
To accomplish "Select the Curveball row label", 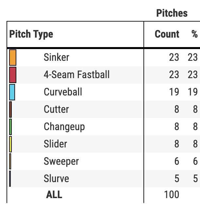I will click(63, 92).
